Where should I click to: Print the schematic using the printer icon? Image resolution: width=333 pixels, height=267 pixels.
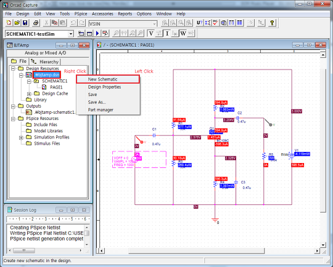point(36,23)
